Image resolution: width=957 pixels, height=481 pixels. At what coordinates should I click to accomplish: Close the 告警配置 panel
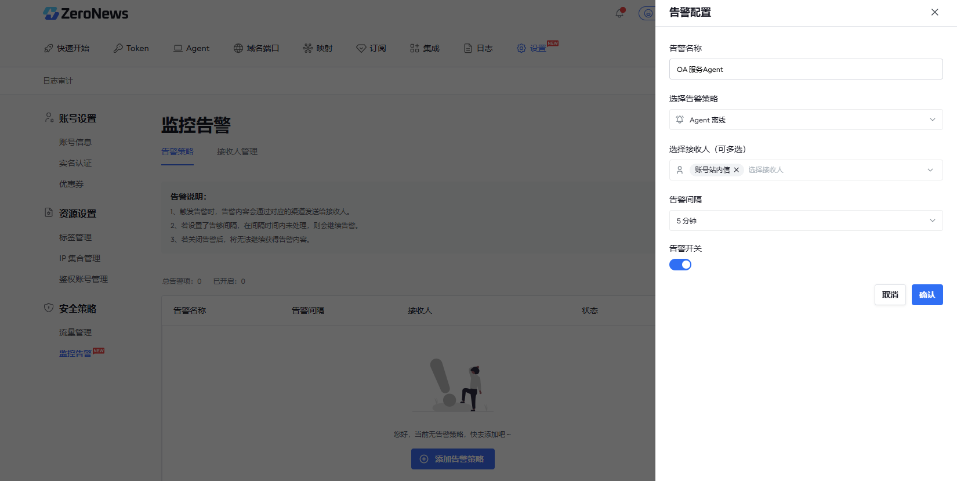click(934, 12)
